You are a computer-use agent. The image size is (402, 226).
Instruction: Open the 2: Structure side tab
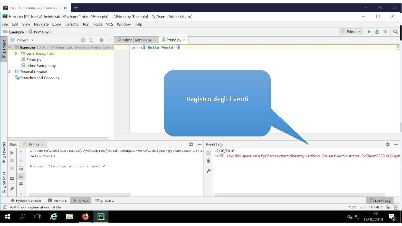pyautogui.click(x=4, y=182)
